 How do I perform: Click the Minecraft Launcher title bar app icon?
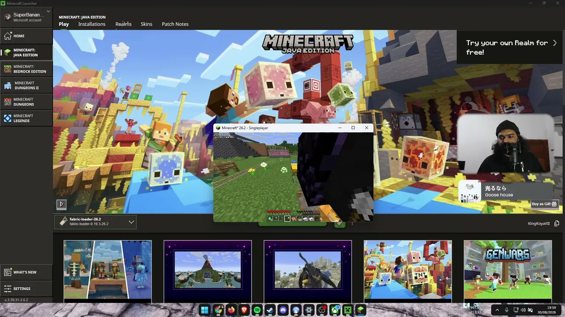coord(3,3)
